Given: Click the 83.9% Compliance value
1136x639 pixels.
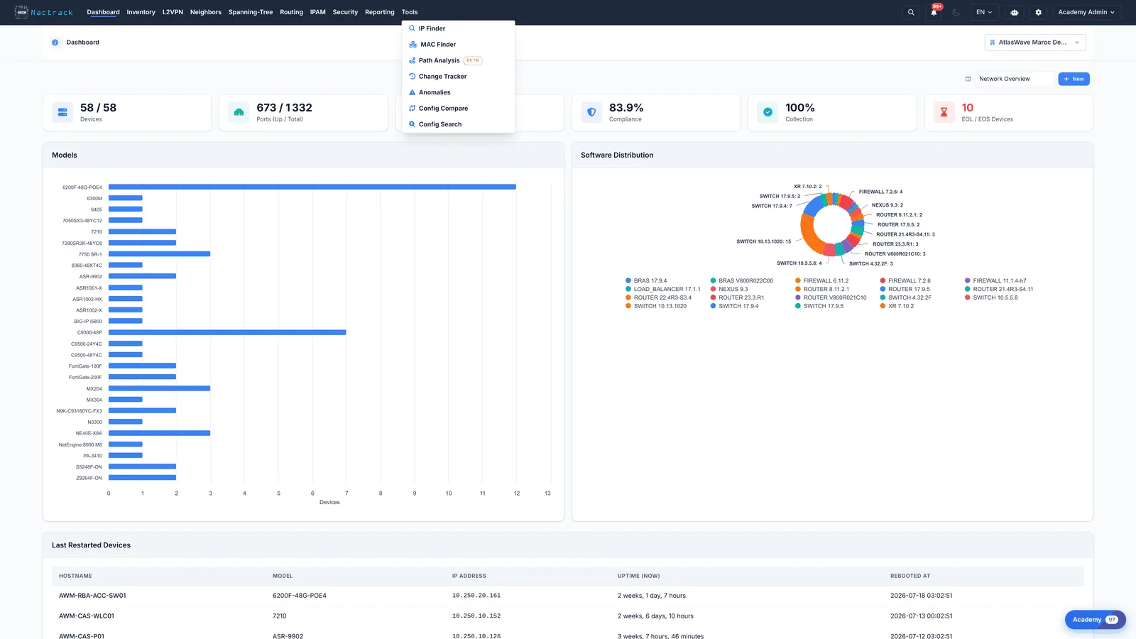Looking at the screenshot, I should pyautogui.click(x=626, y=108).
